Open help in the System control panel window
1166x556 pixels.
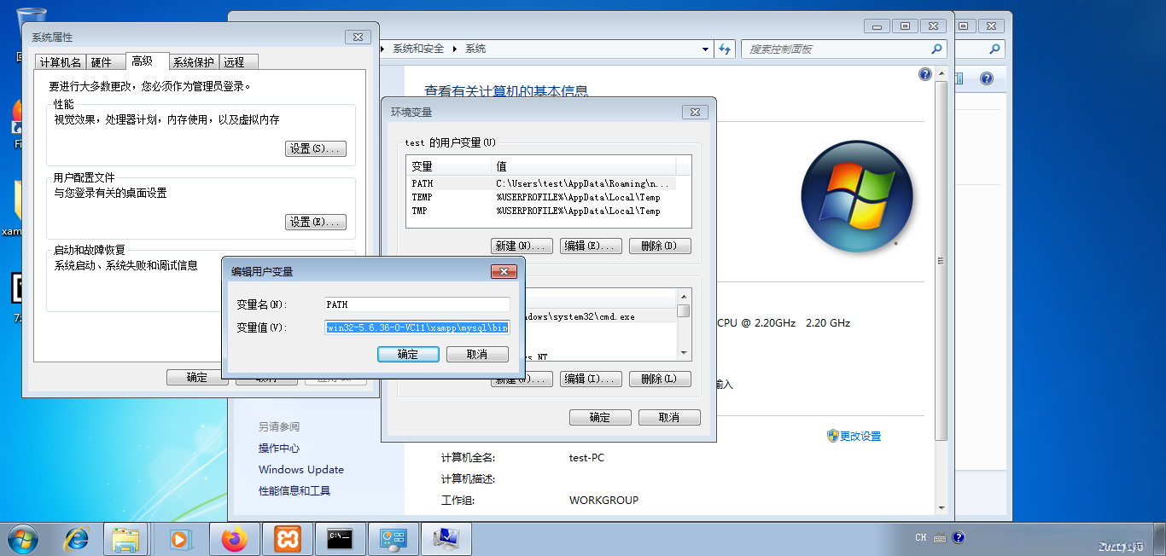[925, 74]
